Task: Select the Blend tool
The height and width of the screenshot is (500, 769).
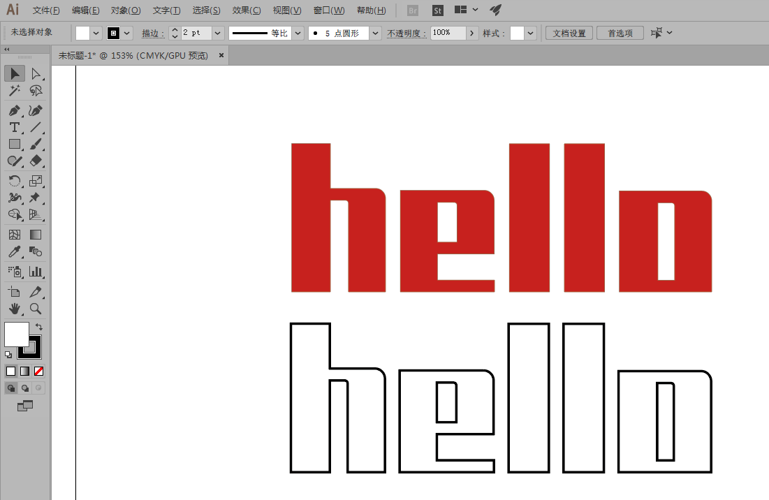Action: pyautogui.click(x=36, y=251)
